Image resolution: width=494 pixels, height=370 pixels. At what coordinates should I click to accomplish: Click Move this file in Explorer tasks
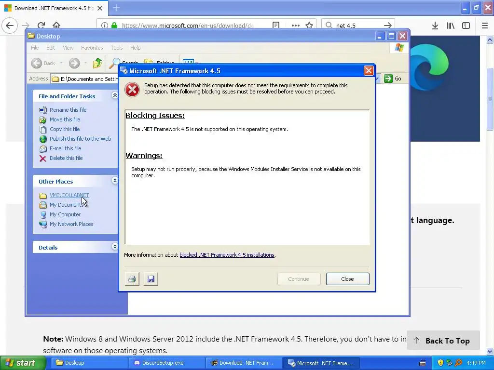65,119
